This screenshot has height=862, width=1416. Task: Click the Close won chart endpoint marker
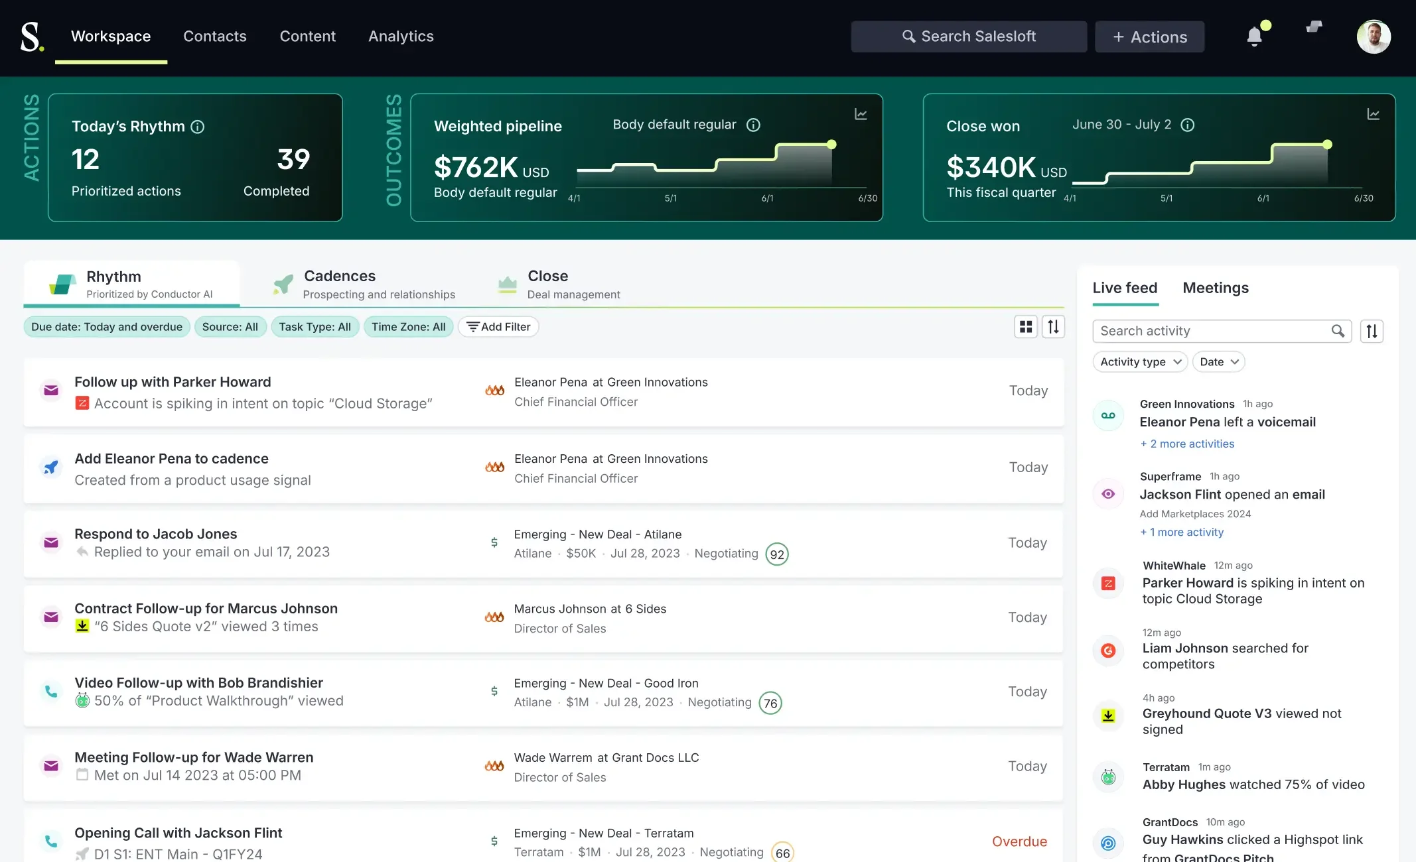point(1328,145)
